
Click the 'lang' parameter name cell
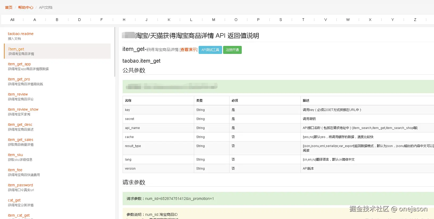point(158,160)
